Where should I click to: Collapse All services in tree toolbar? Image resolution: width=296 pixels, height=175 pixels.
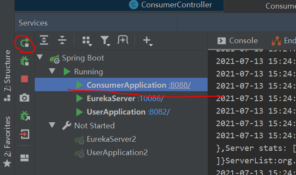click(62, 40)
